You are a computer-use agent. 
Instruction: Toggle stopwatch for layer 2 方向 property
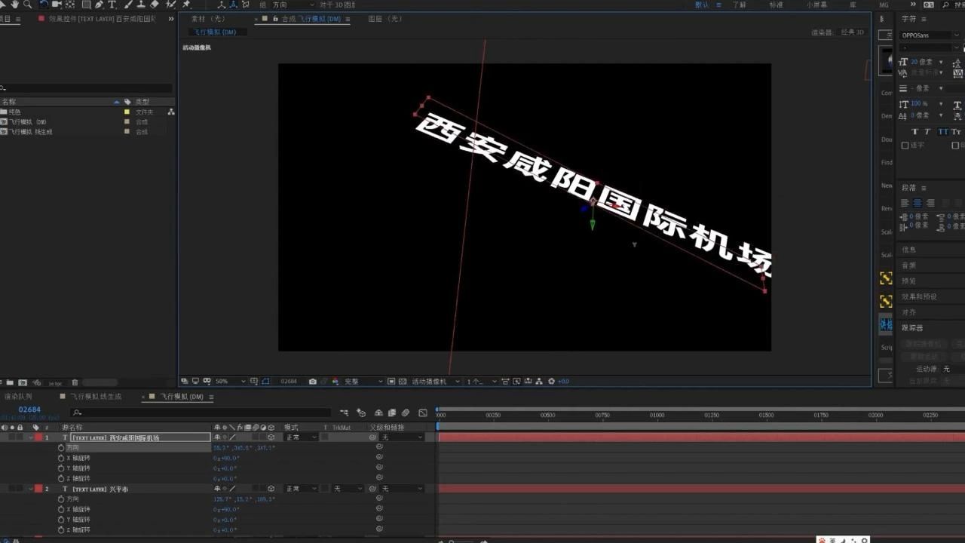(61, 499)
